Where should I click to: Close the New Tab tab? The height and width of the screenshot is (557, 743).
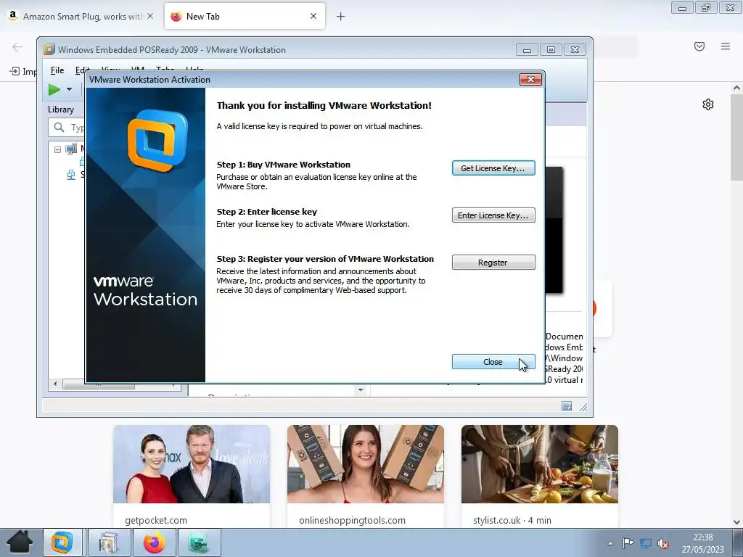coord(313,16)
